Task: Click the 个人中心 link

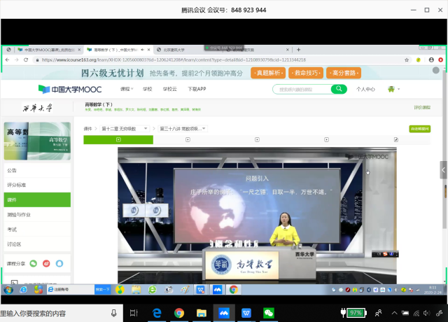Action: (x=365, y=89)
